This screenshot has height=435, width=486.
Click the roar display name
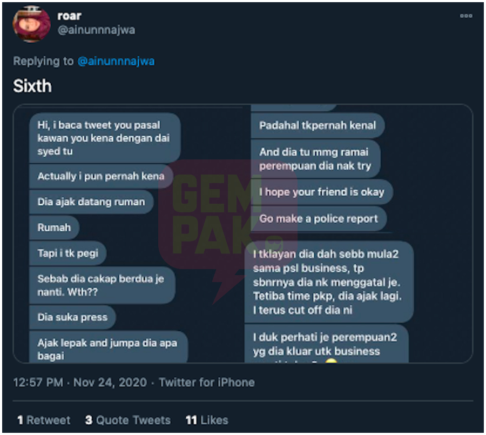[x=70, y=16]
